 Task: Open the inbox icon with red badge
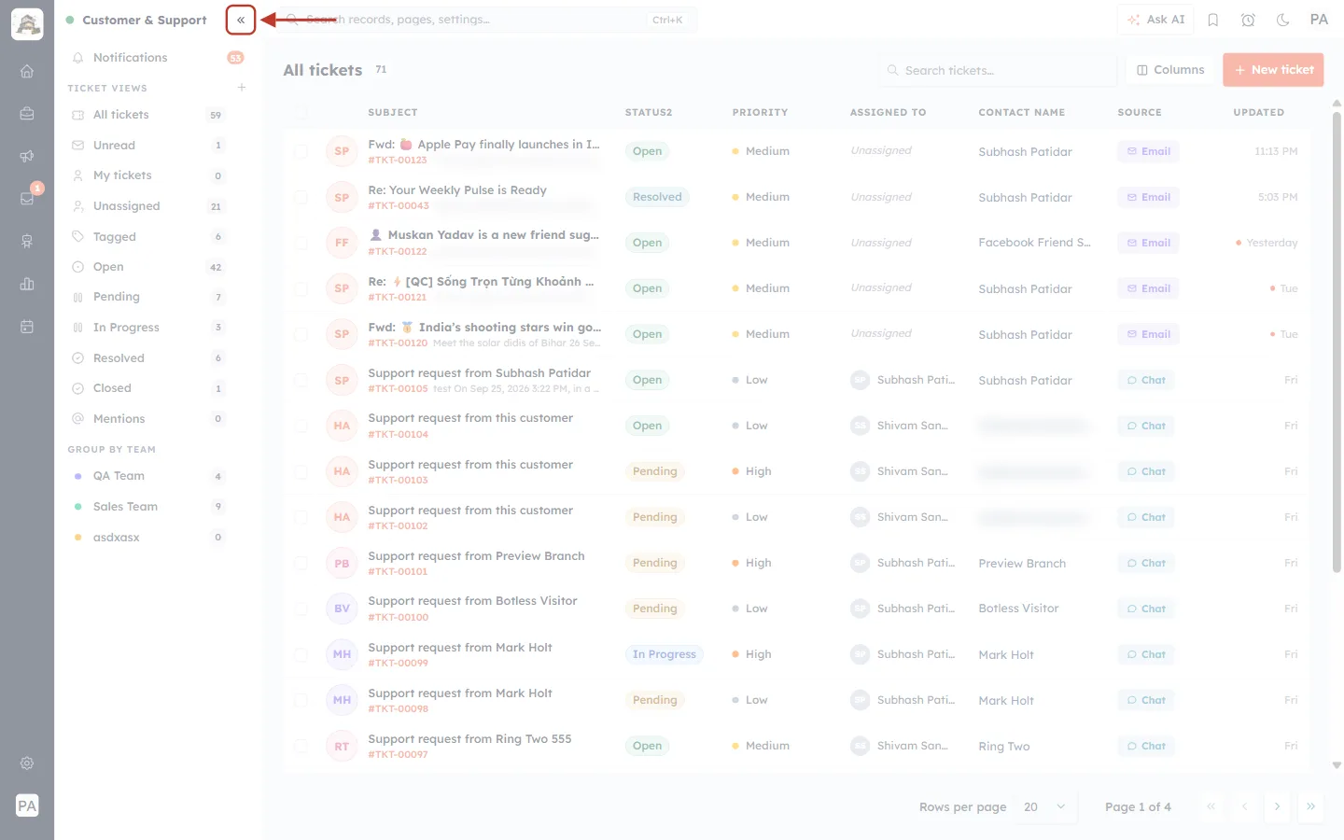click(x=27, y=198)
